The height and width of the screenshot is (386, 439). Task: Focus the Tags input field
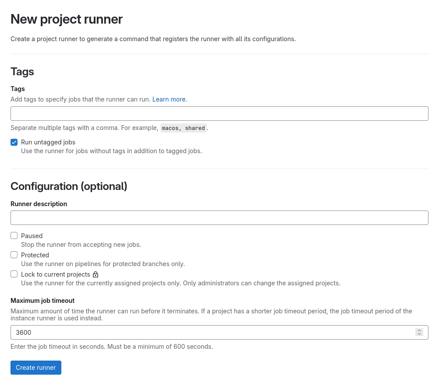tap(219, 113)
